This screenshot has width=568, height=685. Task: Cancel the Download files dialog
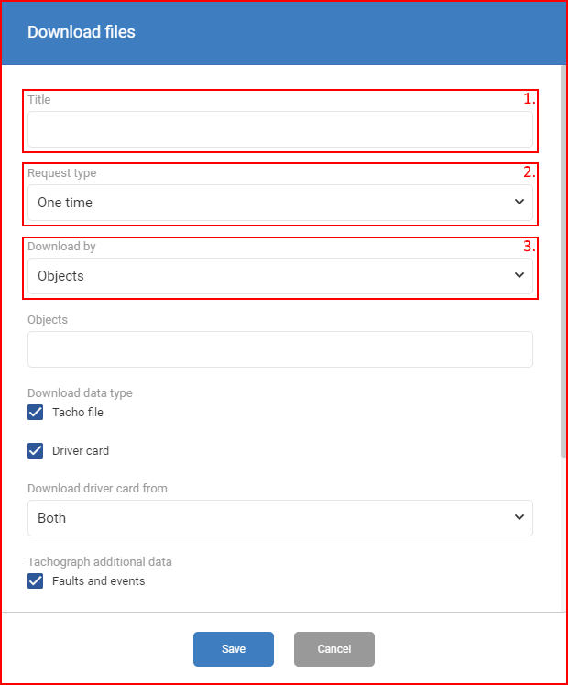tap(334, 649)
